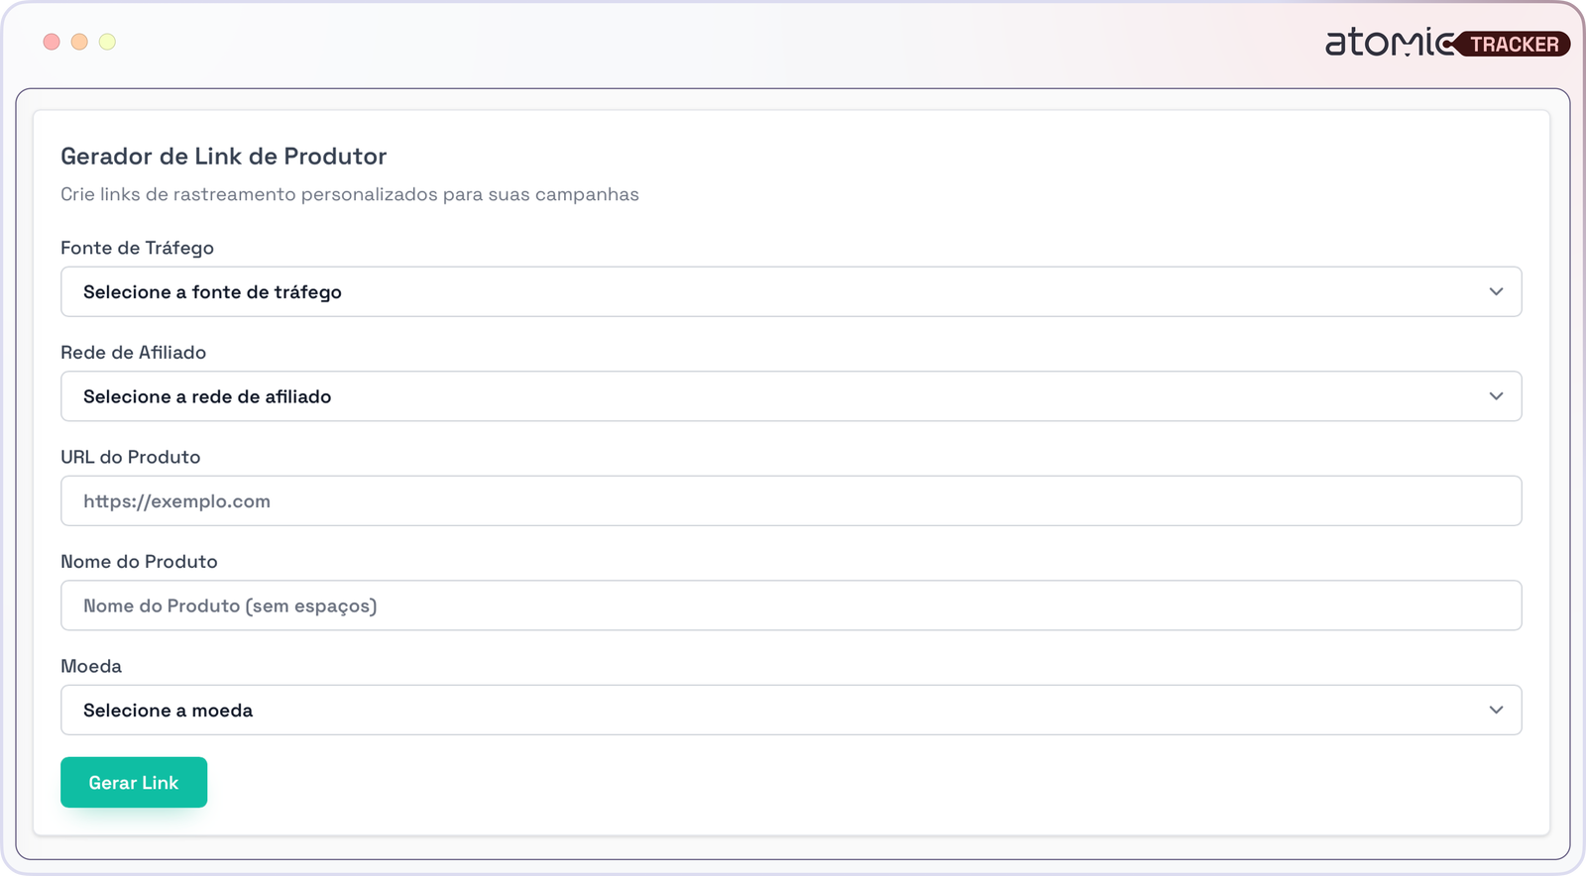This screenshot has width=1586, height=876.
Task: Open the 'Selecione a fonte de tráfego' dropdown
Action: click(773, 291)
